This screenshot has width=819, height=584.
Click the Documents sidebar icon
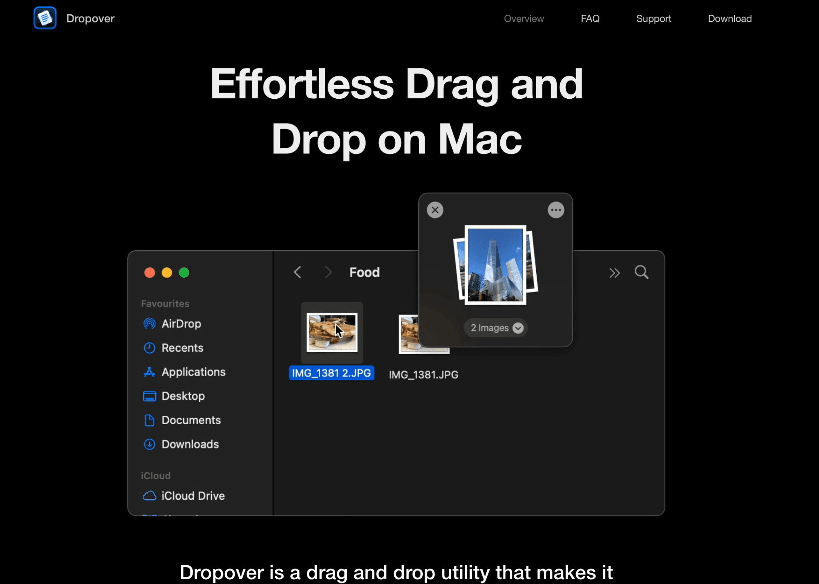[149, 420]
